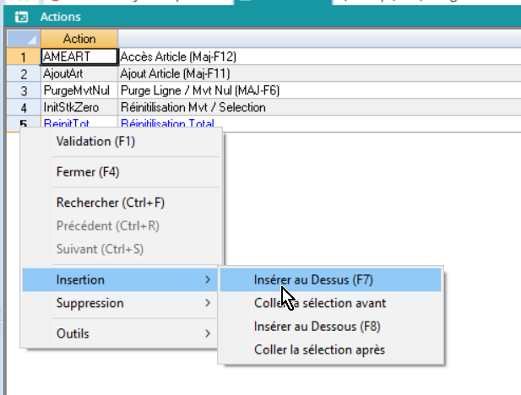Click the Accès Article (Maj-F12) description cell

(x=178, y=57)
